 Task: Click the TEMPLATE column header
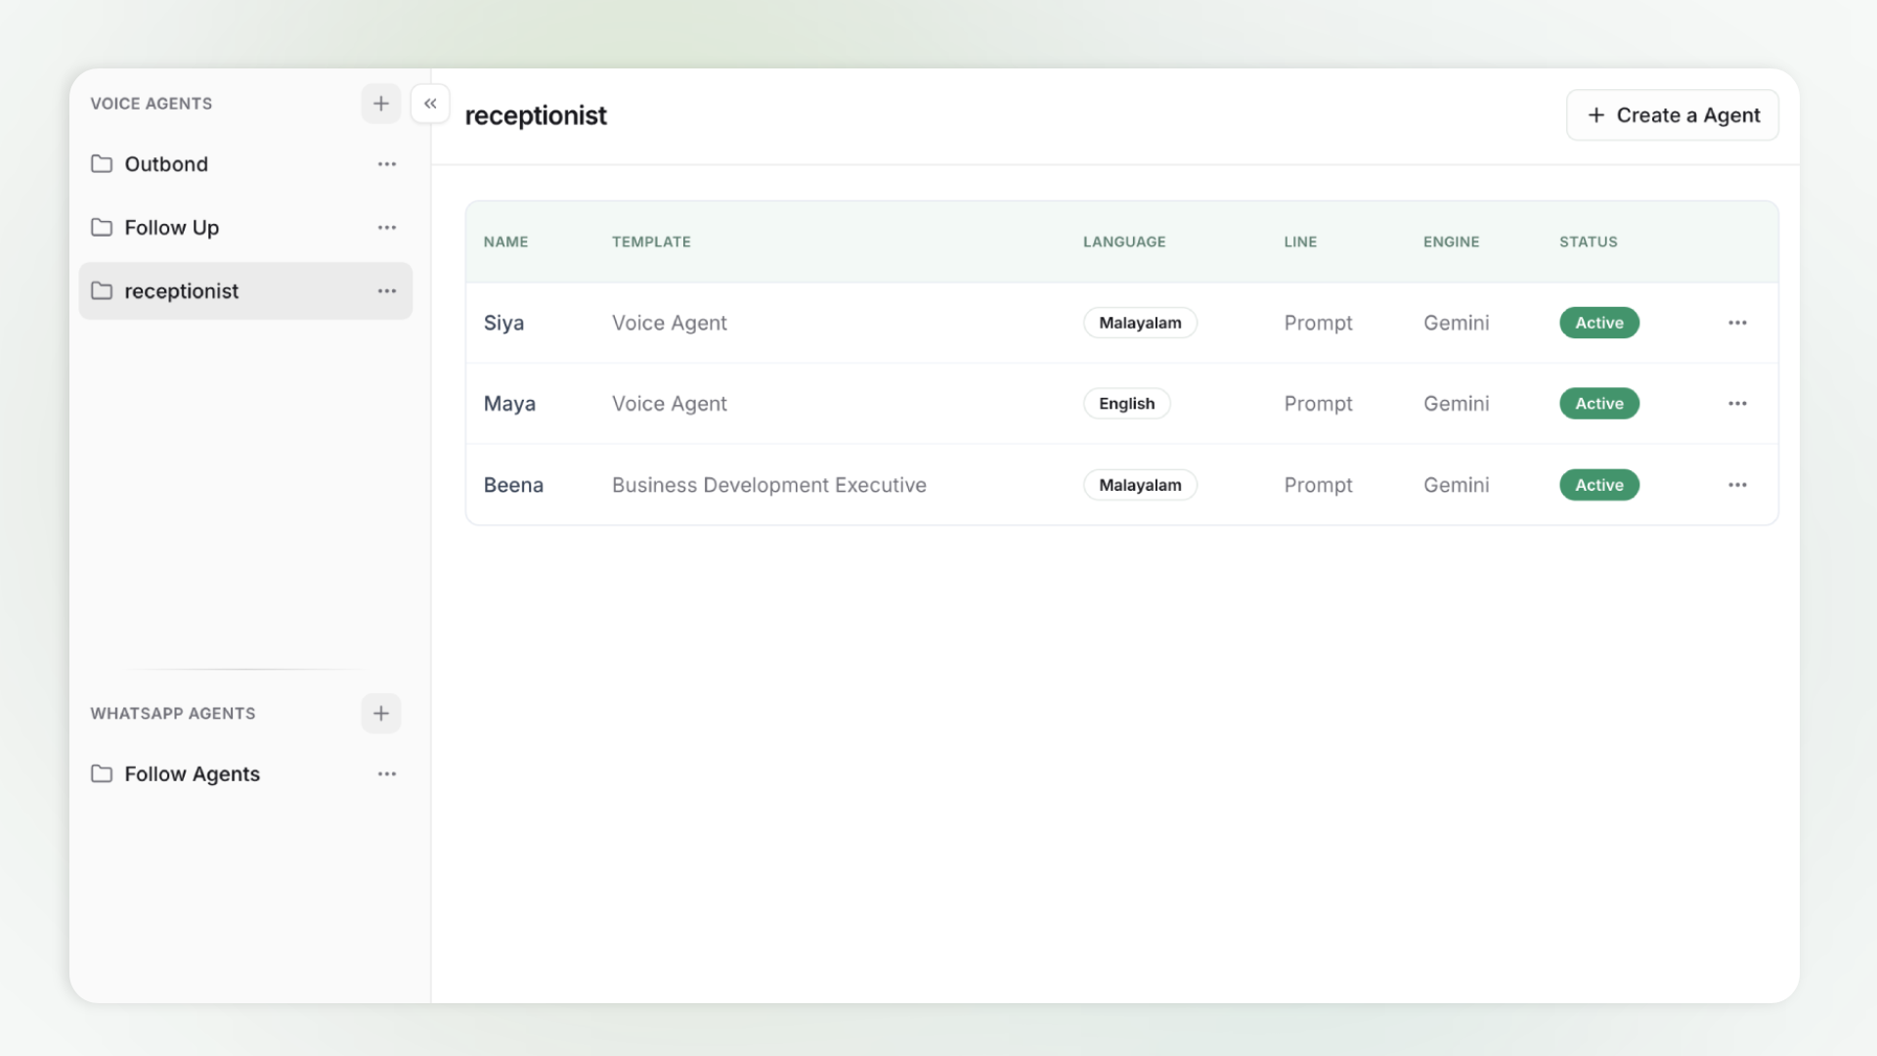tap(651, 242)
